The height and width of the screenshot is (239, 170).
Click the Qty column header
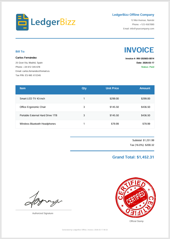coord(84,88)
